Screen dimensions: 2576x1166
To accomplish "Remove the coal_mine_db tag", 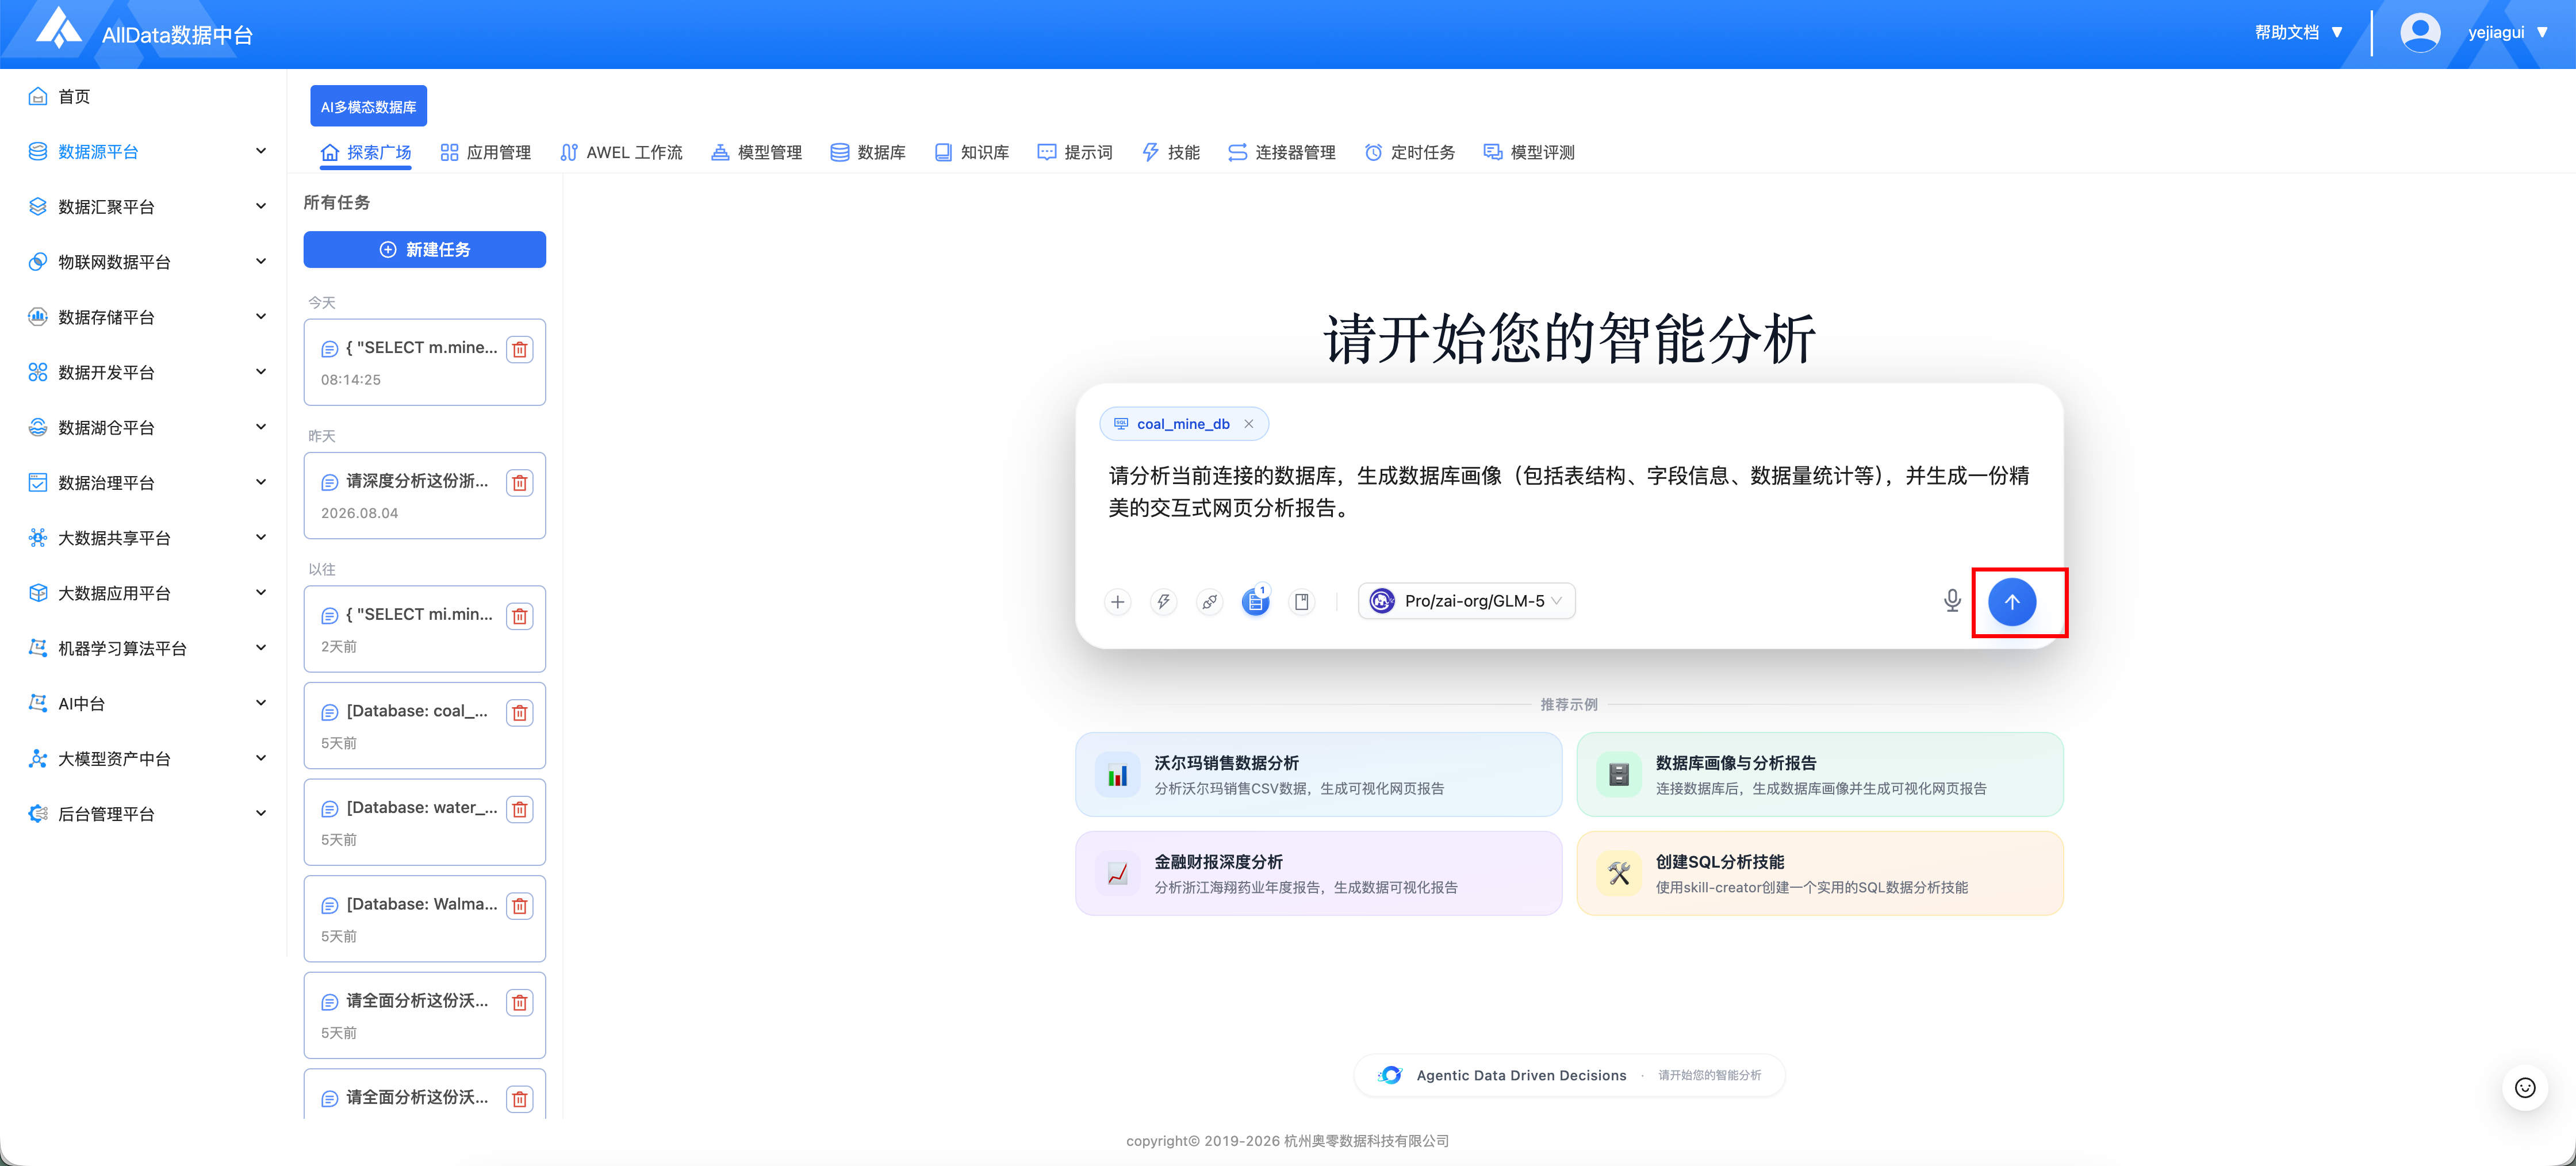I will (x=1249, y=424).
